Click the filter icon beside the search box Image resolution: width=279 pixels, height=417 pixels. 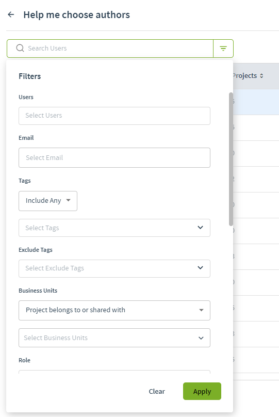click(x=223, y=49)
